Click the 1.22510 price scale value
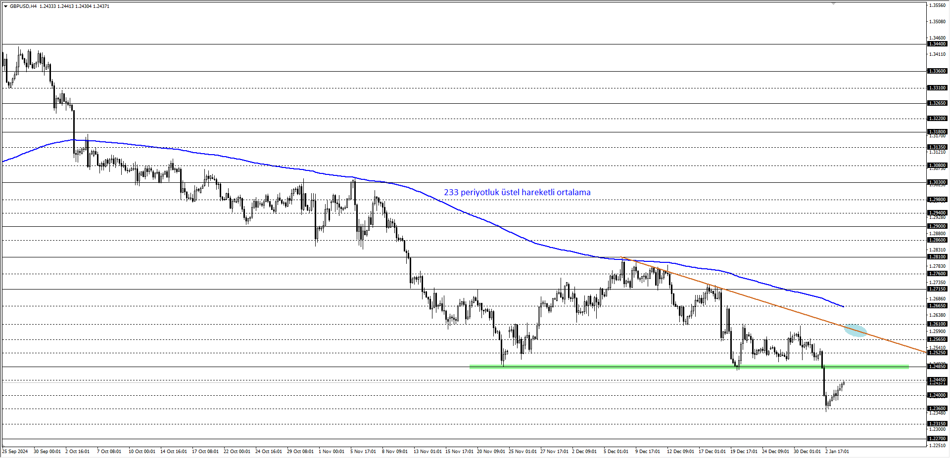Screen dimensions: 950x458 tap(938, 446)
